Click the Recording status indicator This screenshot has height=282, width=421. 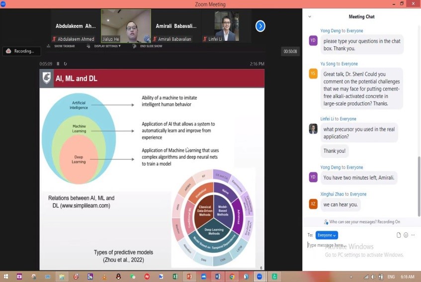[21, 51]
